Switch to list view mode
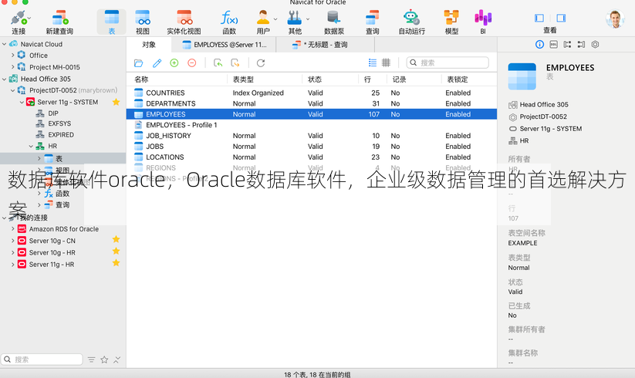Image resolution: width=635 pixels, height=378 pixels. pos(373,62)
